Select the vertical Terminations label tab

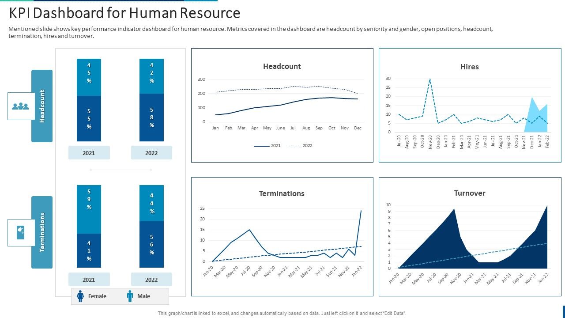pyautogui.click(x=42, y=232)
